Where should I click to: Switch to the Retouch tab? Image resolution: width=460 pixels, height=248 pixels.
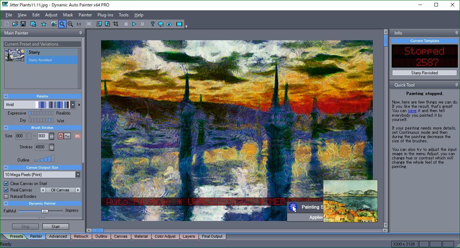81,236
